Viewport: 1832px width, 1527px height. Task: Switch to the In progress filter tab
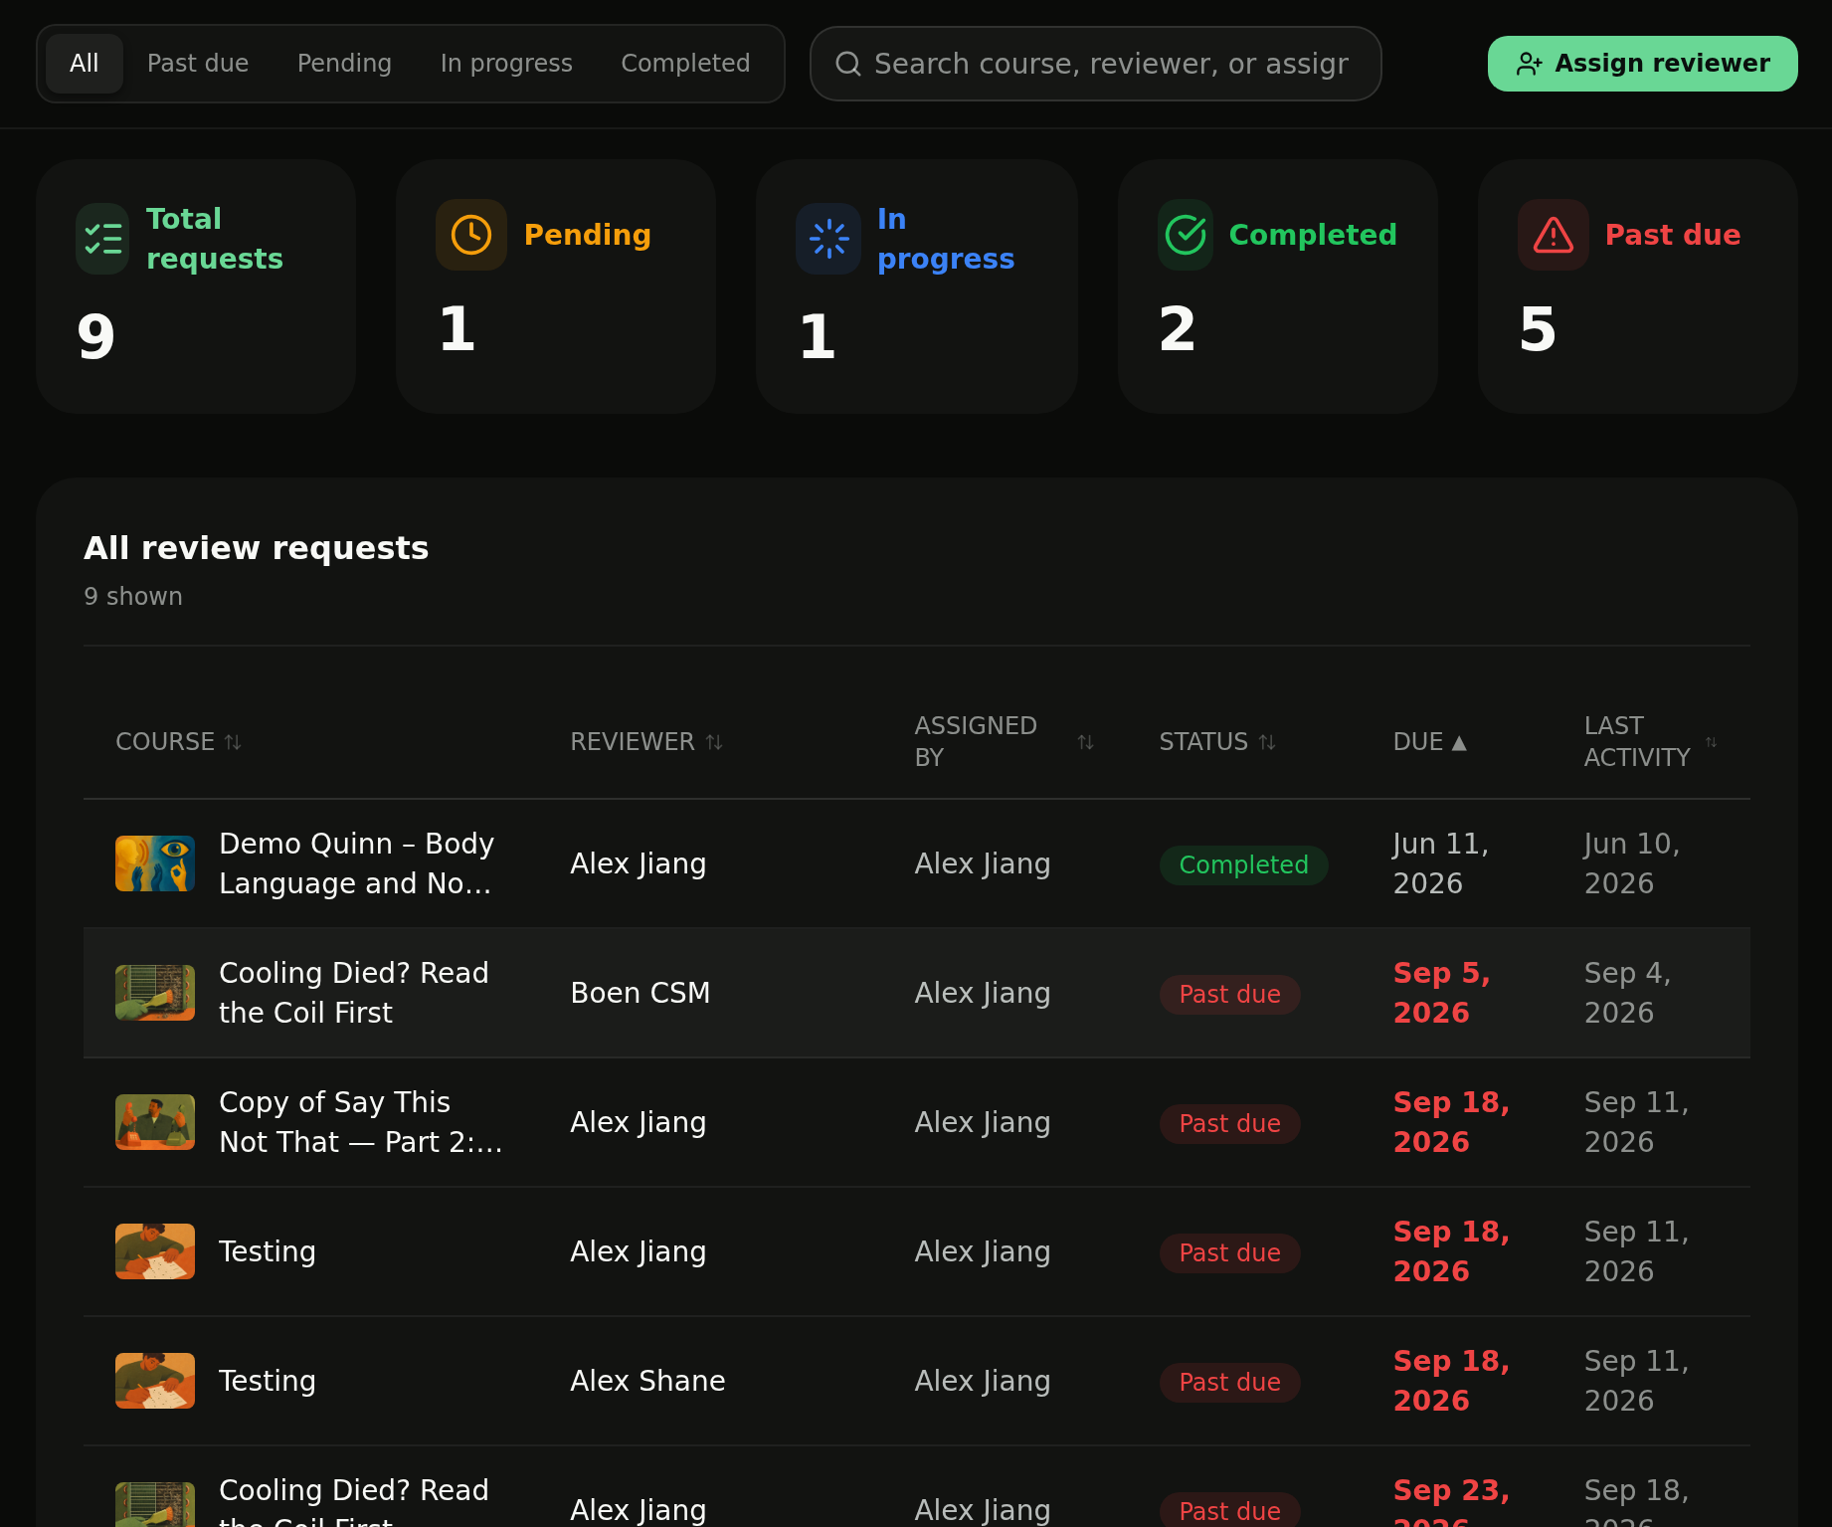click(506, 64)
